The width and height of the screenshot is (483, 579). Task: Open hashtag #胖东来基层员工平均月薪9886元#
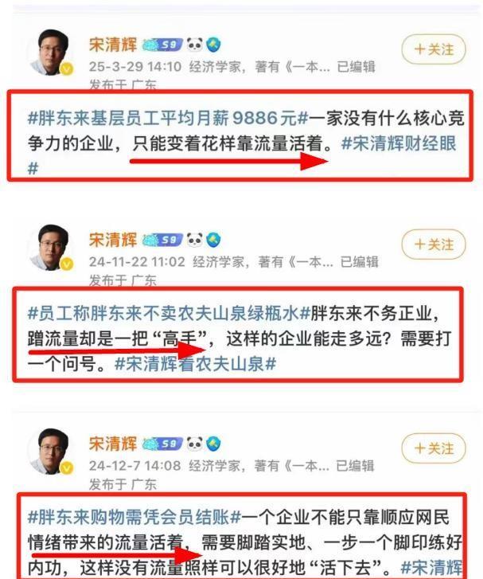click(x=168, y=118)
